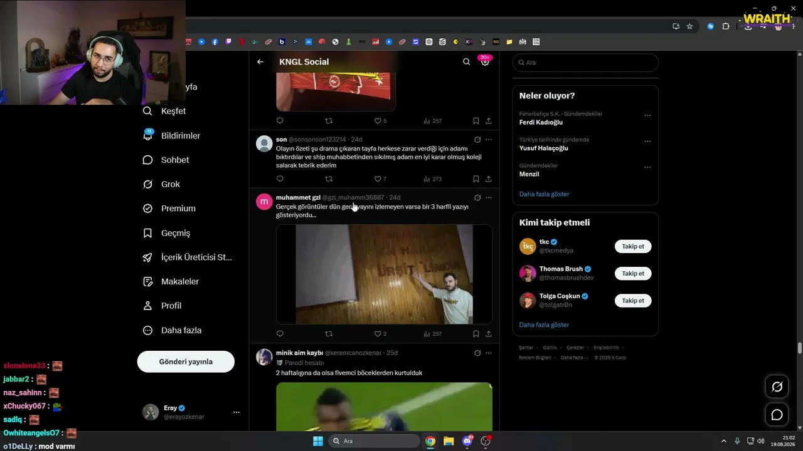
Task: Open Bildirimler notifications
Action: tap(172, 135)
